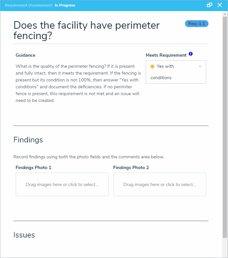Click the pop-out window icon
The width and height of the screenshot is (228, 258).
209,5
